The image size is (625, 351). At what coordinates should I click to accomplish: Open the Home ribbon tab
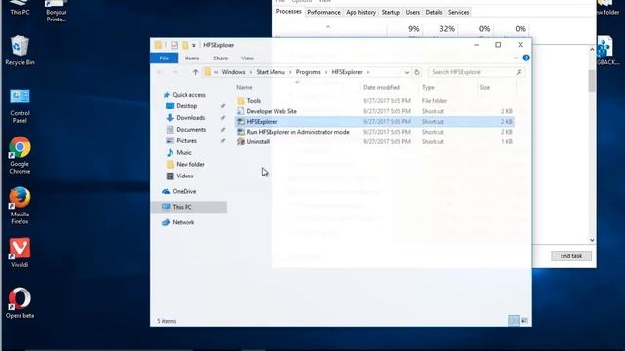click(x=191, y=58)
